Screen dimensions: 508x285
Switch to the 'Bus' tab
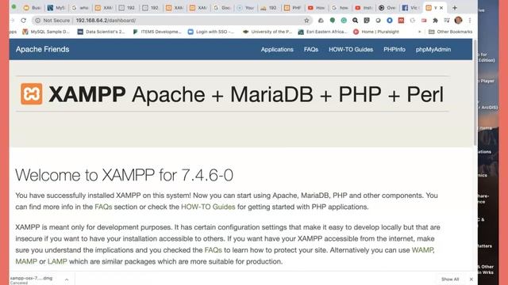32,8
